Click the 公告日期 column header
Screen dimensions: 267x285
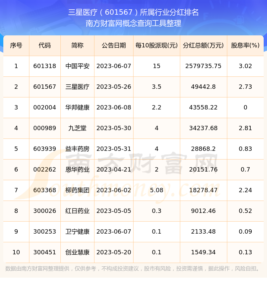point(114,45)
